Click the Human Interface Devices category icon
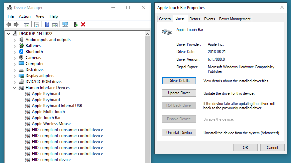Screen dimensions: 291x163 click(x=21, y=88)
